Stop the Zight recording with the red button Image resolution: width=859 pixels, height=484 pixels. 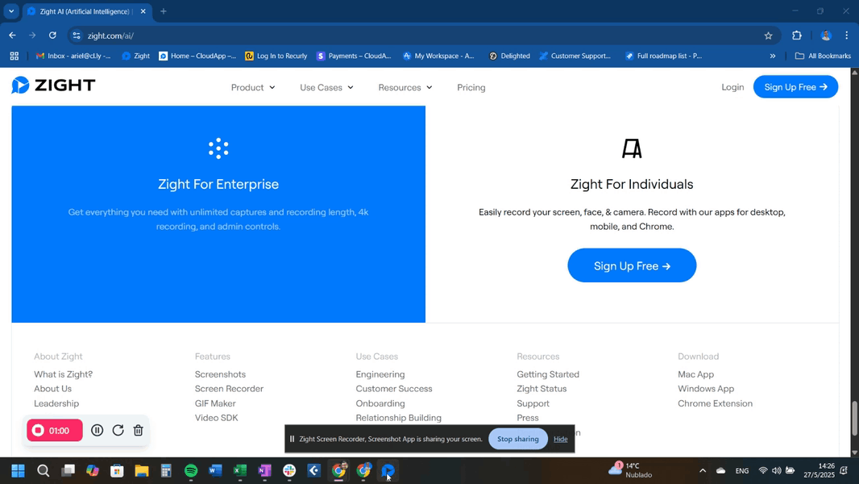pos(54,430)
